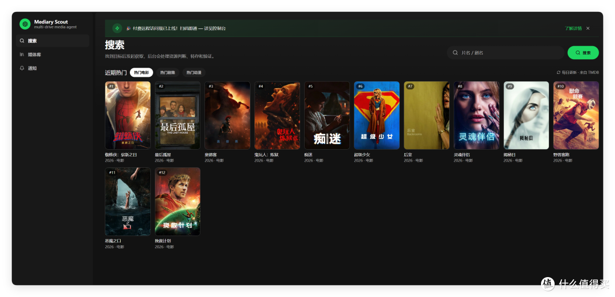Click the 近期热门 section heading

click(x=116, y=72)
